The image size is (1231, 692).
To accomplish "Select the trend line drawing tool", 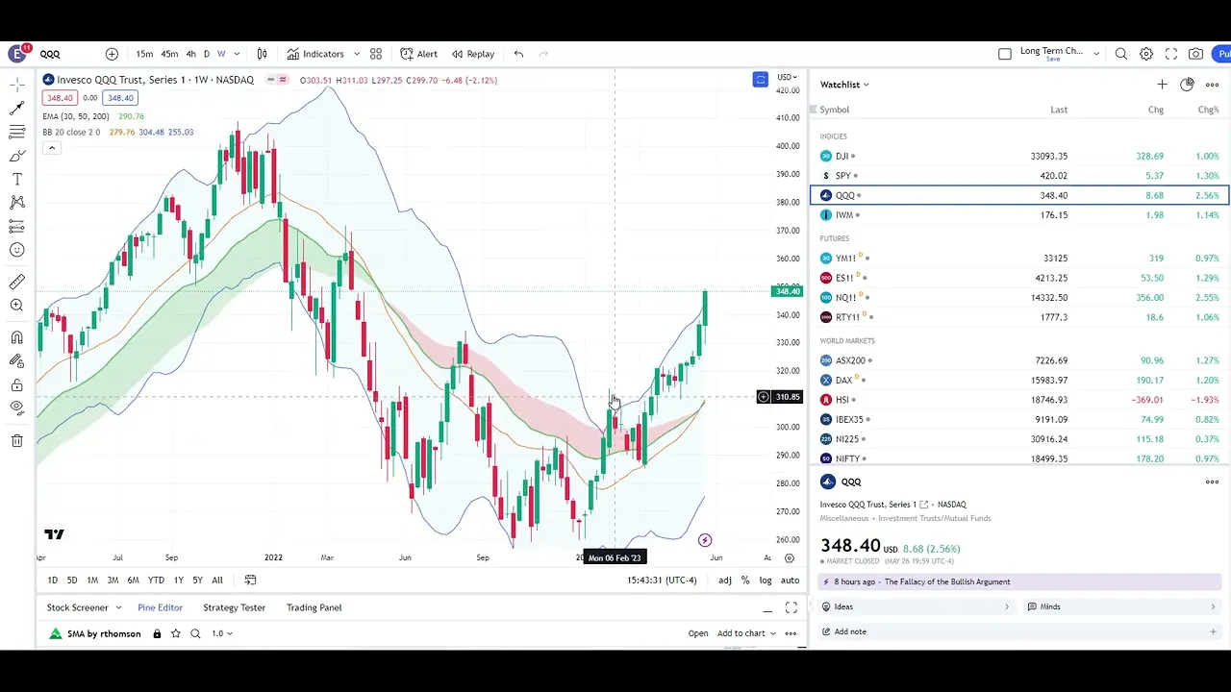I will click(x=16, y=109).
